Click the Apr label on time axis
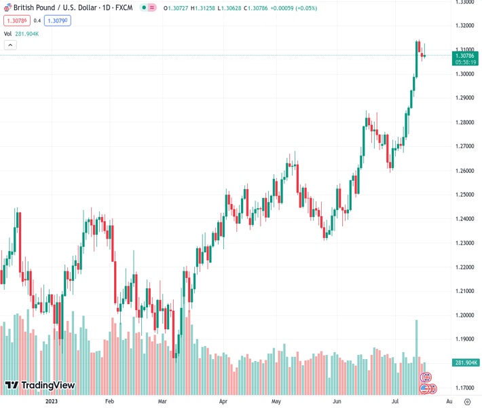The image size is (482, 408). pos(224,401)
